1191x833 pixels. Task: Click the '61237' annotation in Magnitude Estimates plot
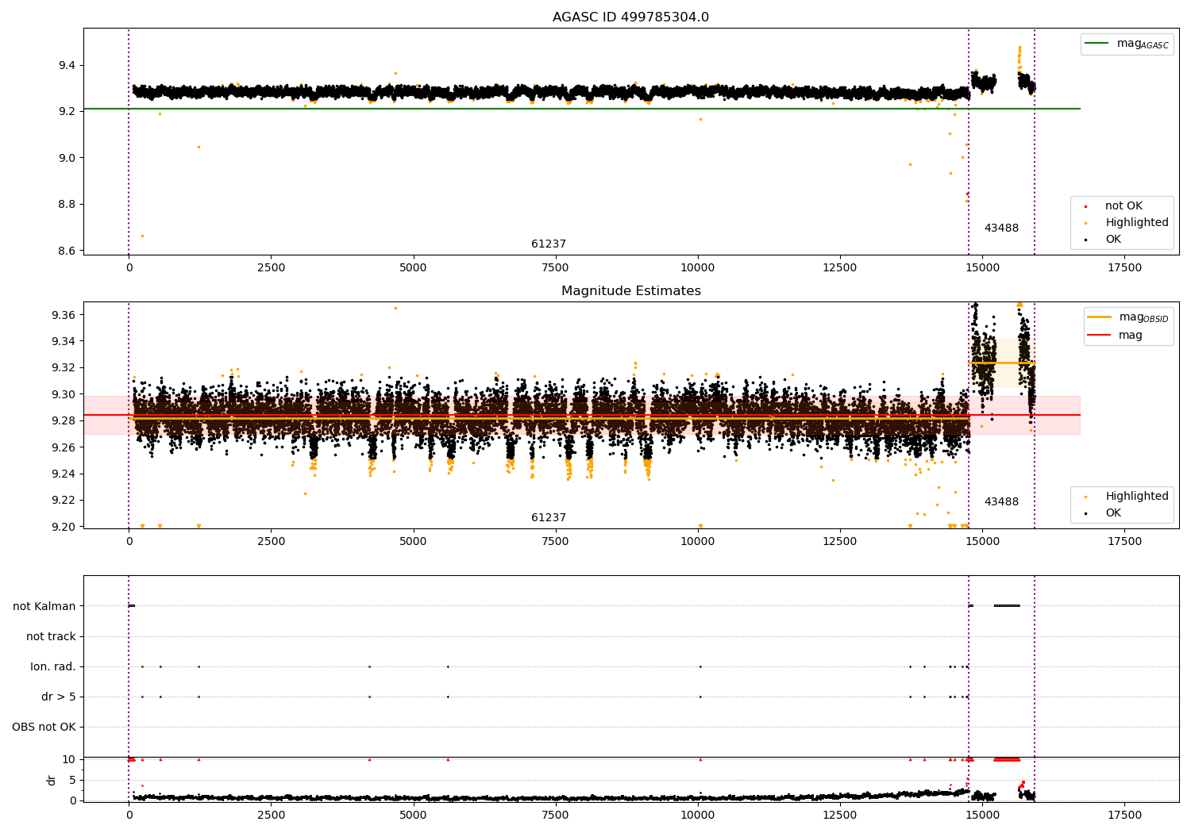[x=549, y=518]
